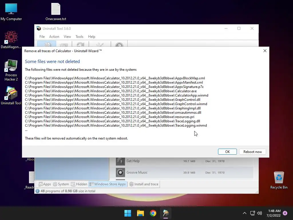Switch to the Apps tab
Image resolution: width=293 pixels, height=220 pixels.
(x=44, y=184)
